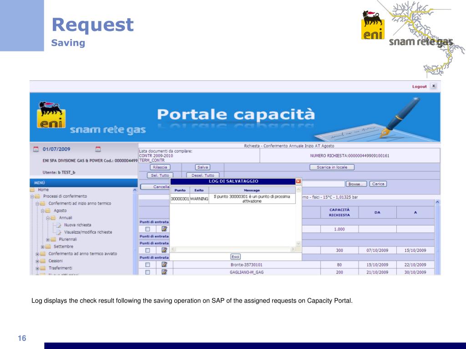Click the 07/10/2009 date cell
This screenshot has height=349, width=466.
coord(377,250)
